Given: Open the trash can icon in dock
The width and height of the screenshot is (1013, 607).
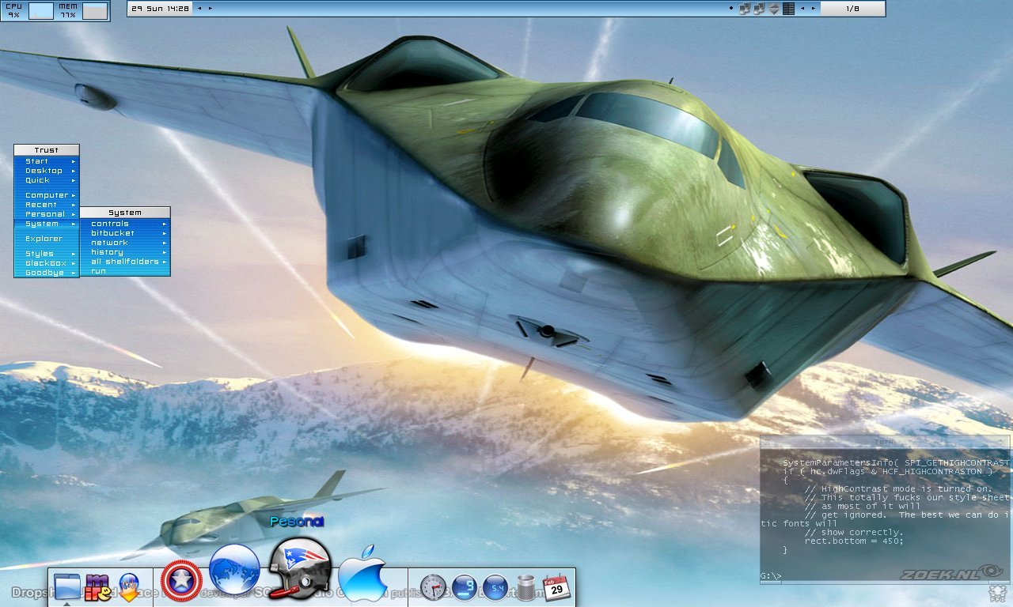Looking at the screenshot, I should point(526,588).
